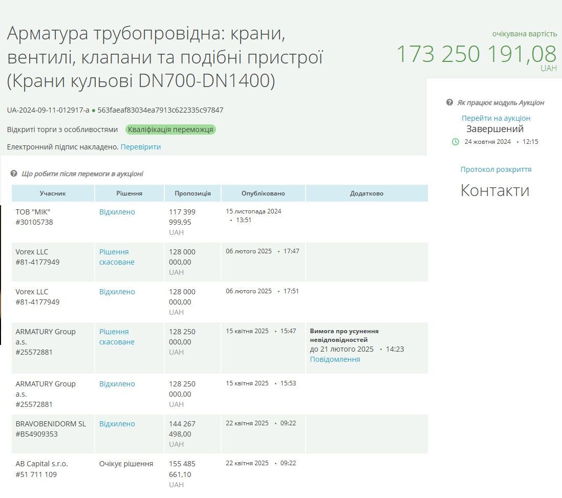Viewport: 562px width, 498px height.
Task: Click 'очікувана вартість' label
Action: click(x=524, y=34)
